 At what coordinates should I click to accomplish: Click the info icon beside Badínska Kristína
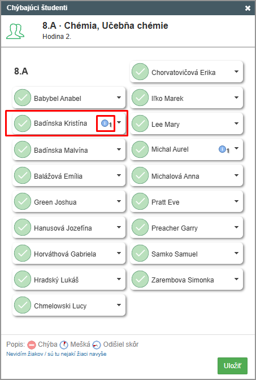point(105,123)
